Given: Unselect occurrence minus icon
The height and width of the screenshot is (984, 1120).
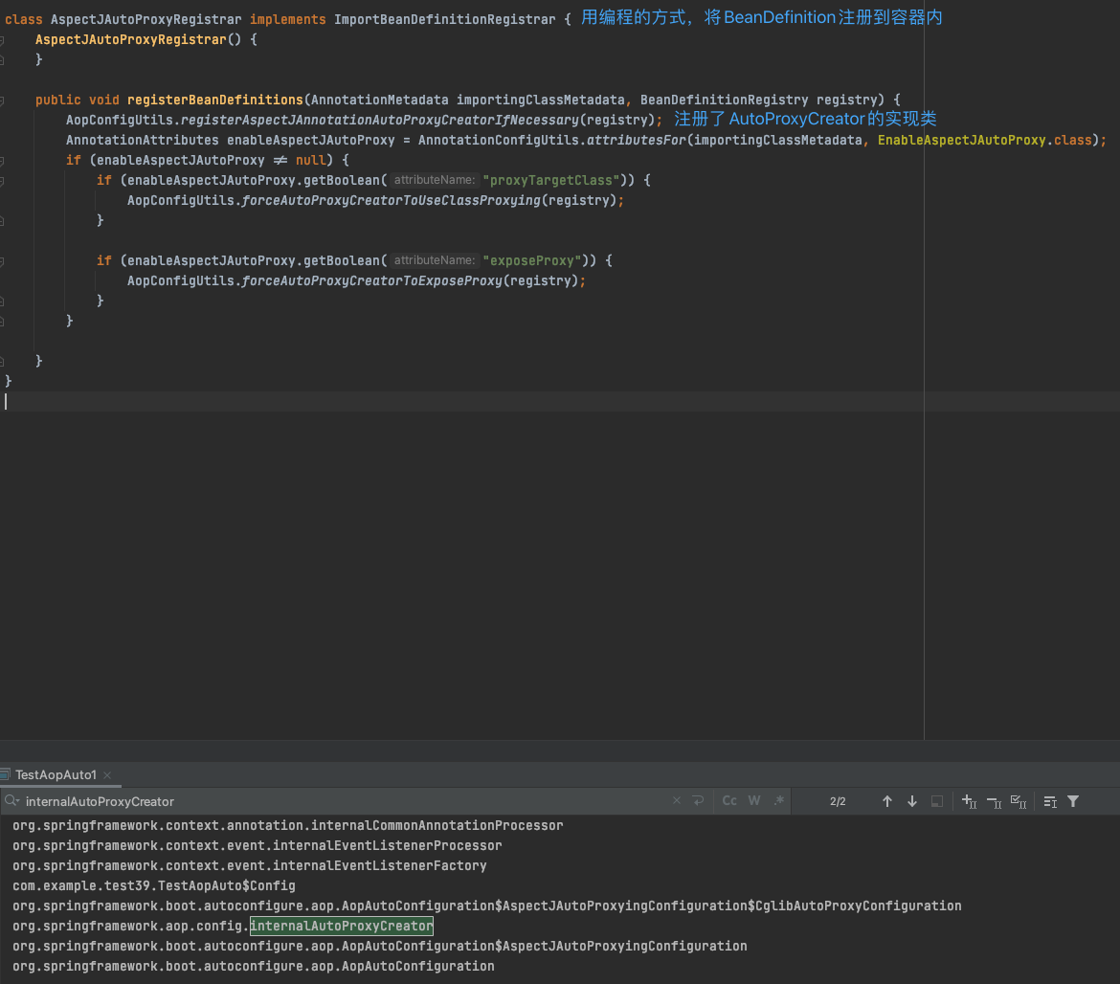Looking at the screenshot, I should click(994, 802).
